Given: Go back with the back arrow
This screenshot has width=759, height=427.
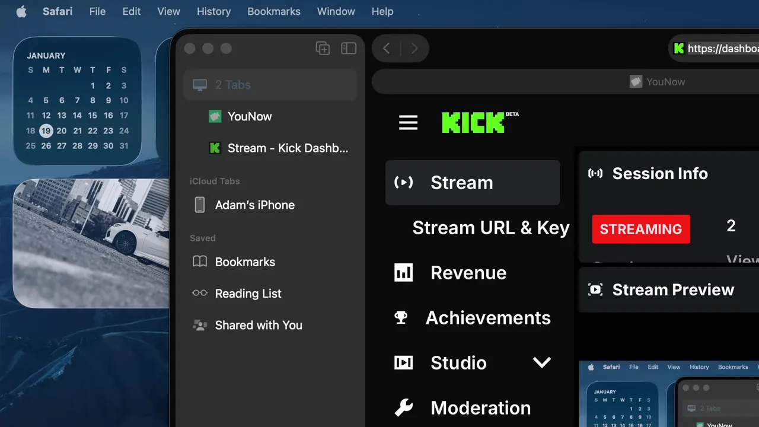Looking at the screenshot, I should 387,49.
